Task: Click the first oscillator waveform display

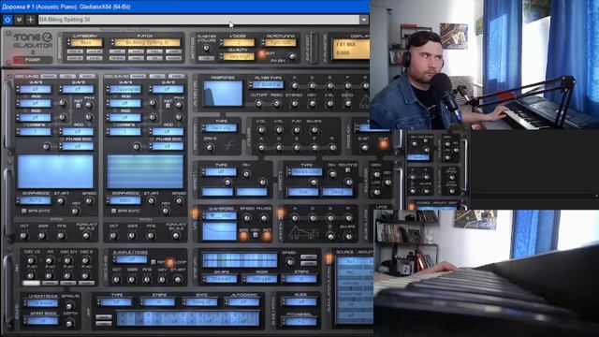Action: [x=55, y=171]
